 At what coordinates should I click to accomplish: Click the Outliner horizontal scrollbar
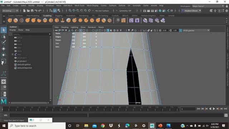(x=29, y=103)
